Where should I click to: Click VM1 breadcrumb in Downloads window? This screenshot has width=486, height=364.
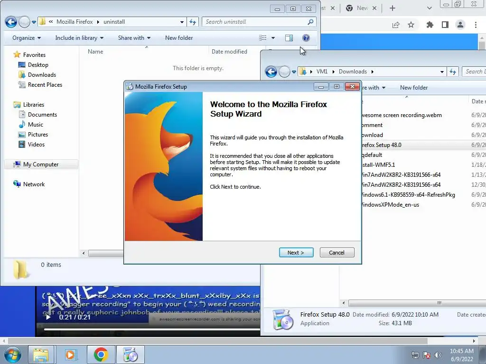pos(322,72)
